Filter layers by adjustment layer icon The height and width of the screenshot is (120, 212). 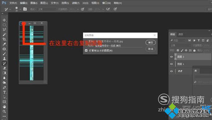coord(194,40)
